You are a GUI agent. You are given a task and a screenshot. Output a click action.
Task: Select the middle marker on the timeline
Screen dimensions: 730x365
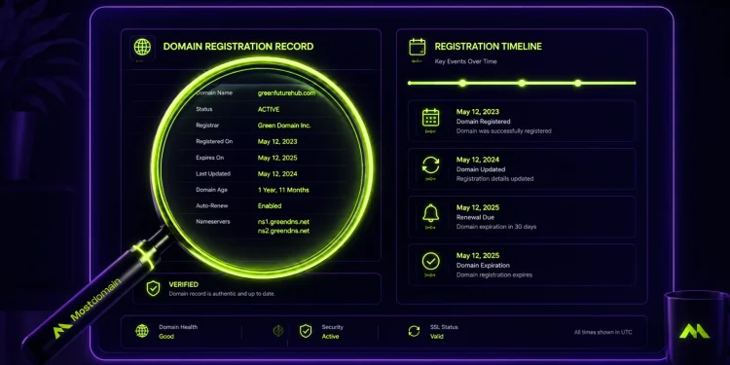click(522, 84)
